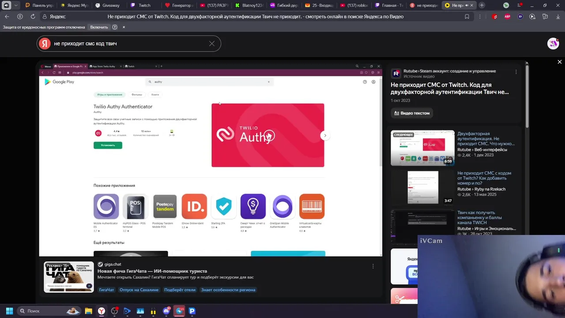Clear the Yandex search query
565x318 pixels.
click(x=212, y=43)
